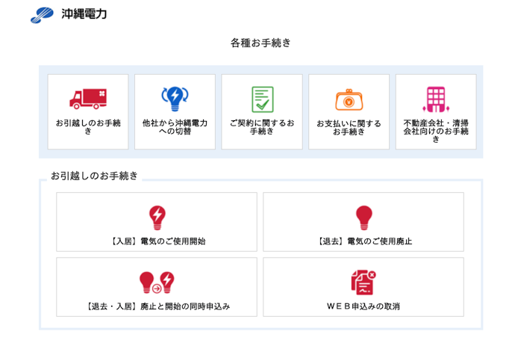This screenshot has width=515, height=340.
Task: Click the red moving truck icon
Action: 88,99
